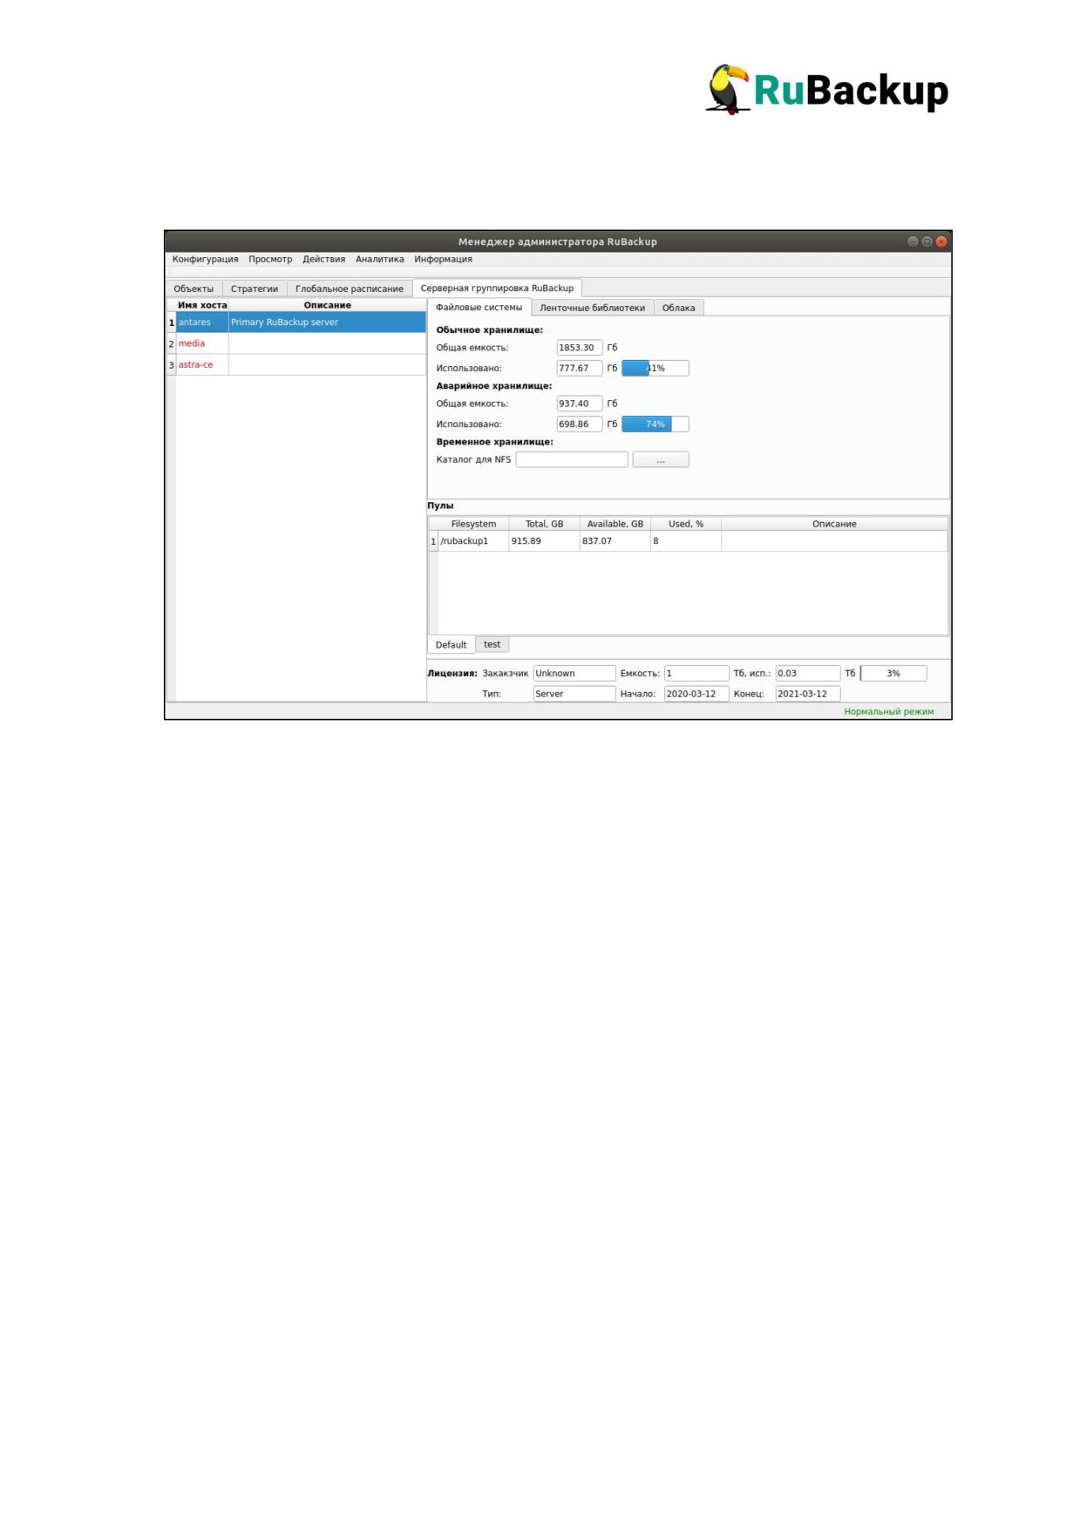Click the Нормальный режим status text
This screenshot has height=1527, width=1080.
click(888, 711)
